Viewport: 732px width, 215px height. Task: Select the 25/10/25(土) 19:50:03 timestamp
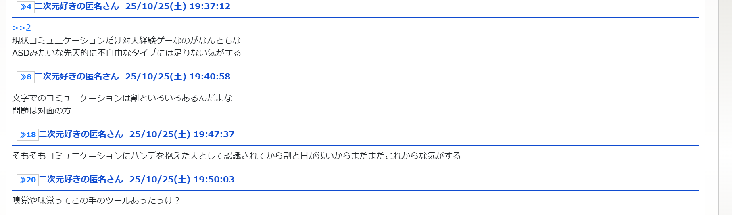[182, 180]
